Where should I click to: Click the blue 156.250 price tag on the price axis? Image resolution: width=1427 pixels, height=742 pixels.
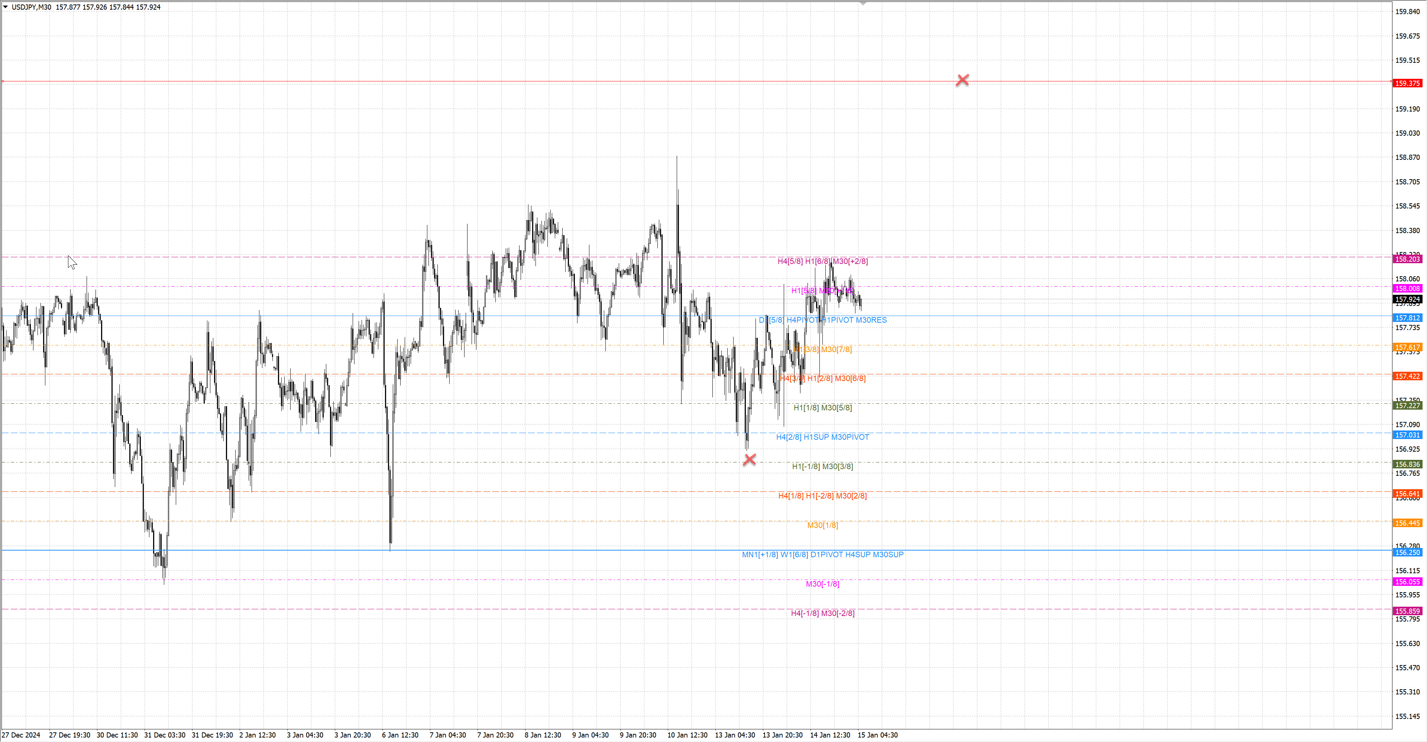[x=1407, y=552]
